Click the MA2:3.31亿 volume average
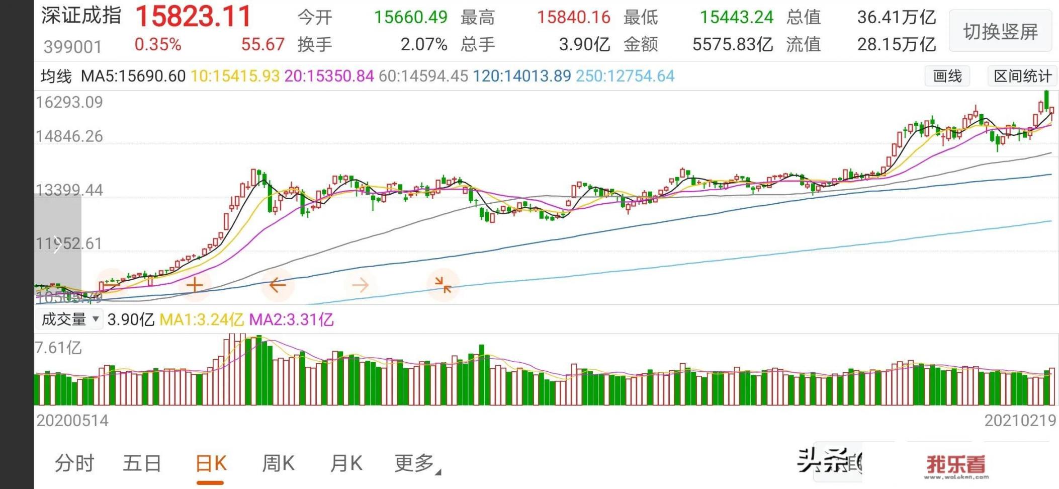1059x489 pixels. (292, 320)
